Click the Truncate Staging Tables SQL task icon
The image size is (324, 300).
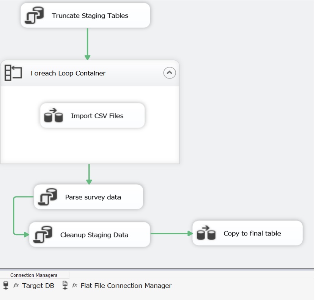click(35, 16)
